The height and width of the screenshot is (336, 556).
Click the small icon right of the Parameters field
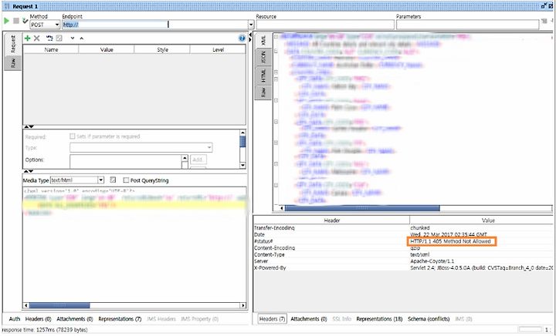pos(544,22)
